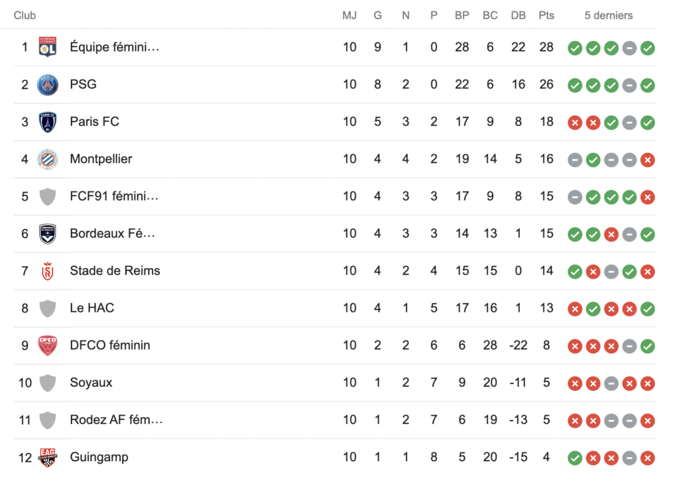The image size is (679, 489).
Task: Click the grey draw icon in DFCO féminin's row
Action: click(x=630, y=346)
